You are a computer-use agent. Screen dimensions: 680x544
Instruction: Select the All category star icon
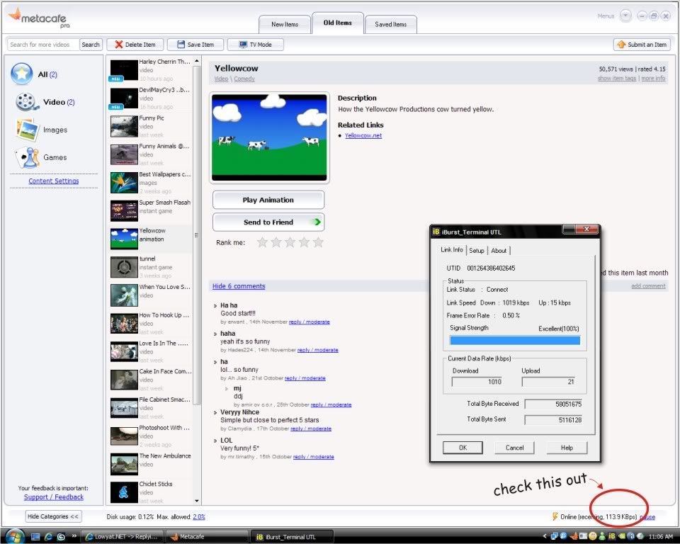22,74
